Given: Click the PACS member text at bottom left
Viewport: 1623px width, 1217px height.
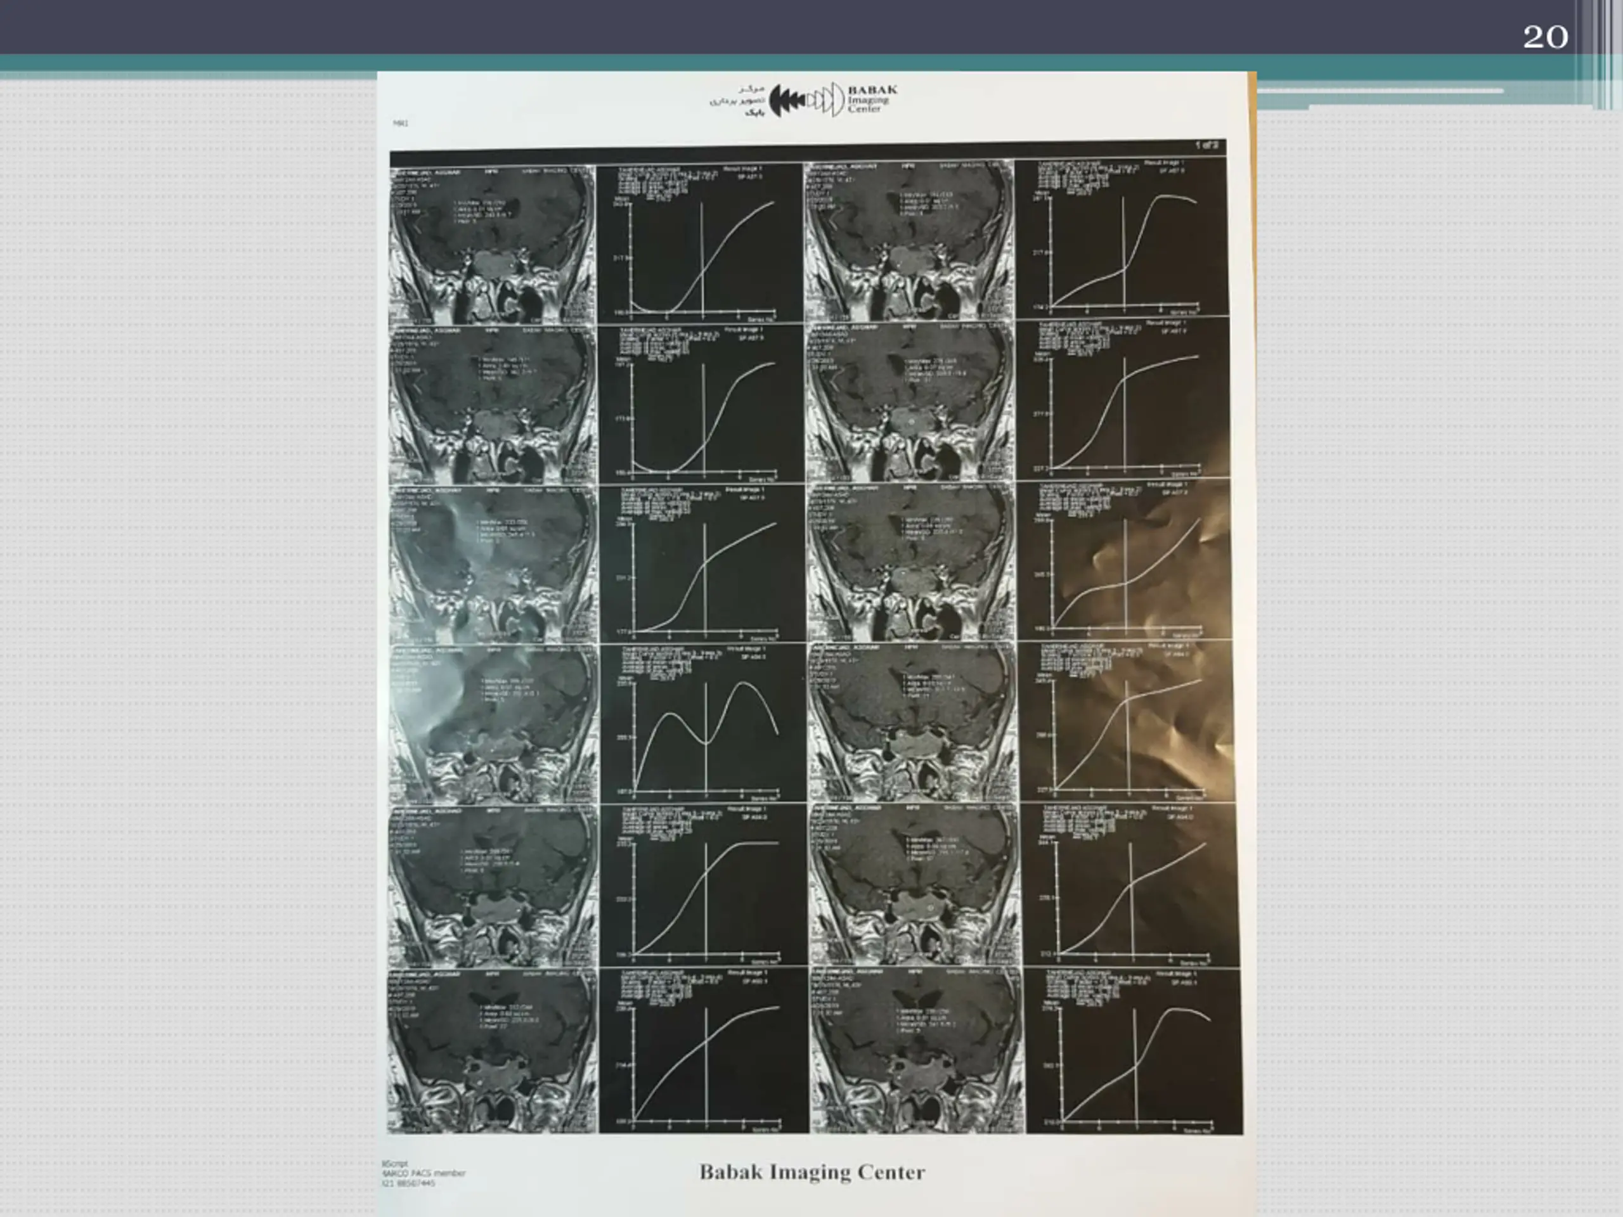Looking at the screenshot, I should pyautogui.click(x=424, y=1173).
